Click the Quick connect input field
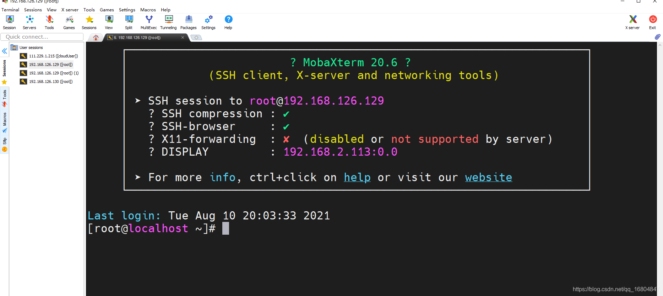Image resolution: width=663 pixels, height=296 pixels. point(42,37)
